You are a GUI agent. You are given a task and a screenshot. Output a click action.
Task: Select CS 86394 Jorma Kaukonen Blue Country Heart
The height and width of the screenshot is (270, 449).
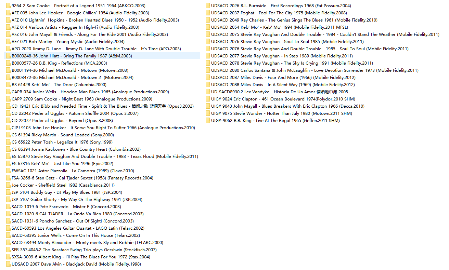(x=76, y=149)
